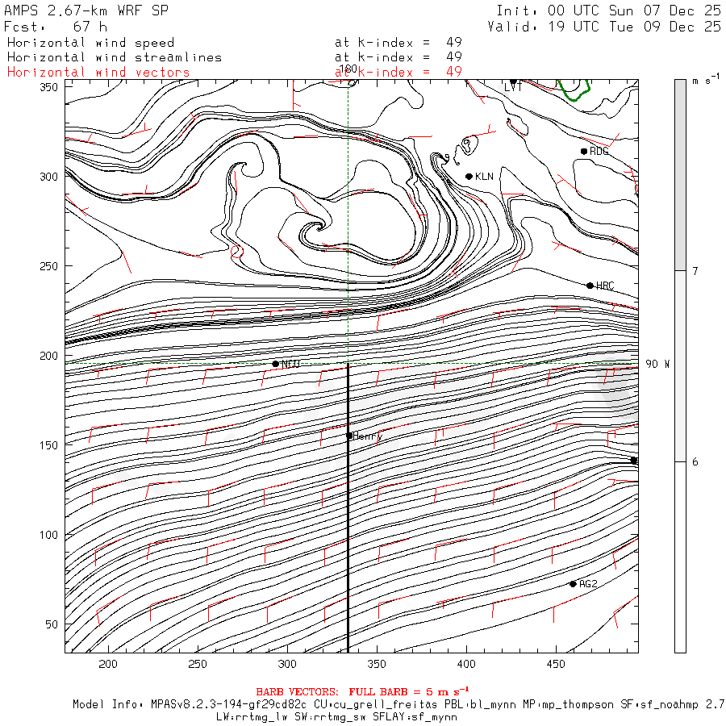Click the RDG station label
This screenshot has width=726, height=726.
tap(599, 152)
